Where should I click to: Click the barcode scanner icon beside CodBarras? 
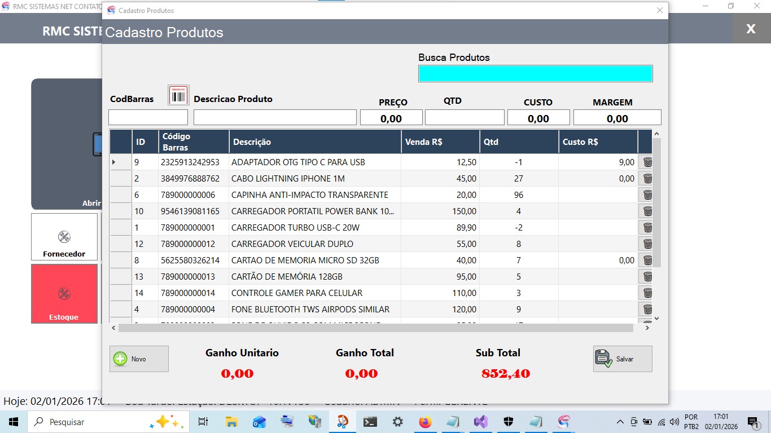click(178, 95)
